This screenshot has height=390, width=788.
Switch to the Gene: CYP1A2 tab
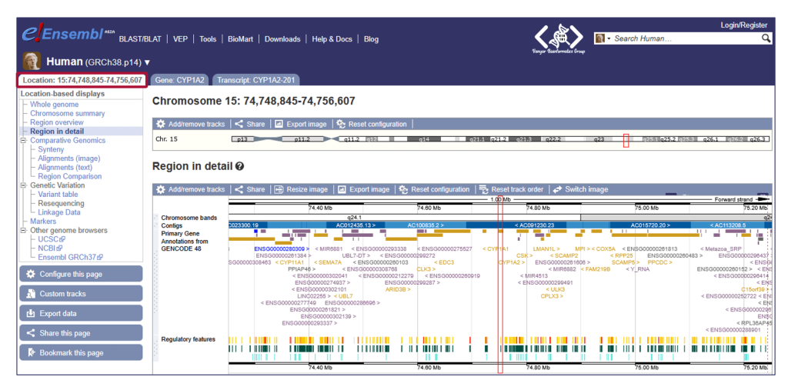180,79
